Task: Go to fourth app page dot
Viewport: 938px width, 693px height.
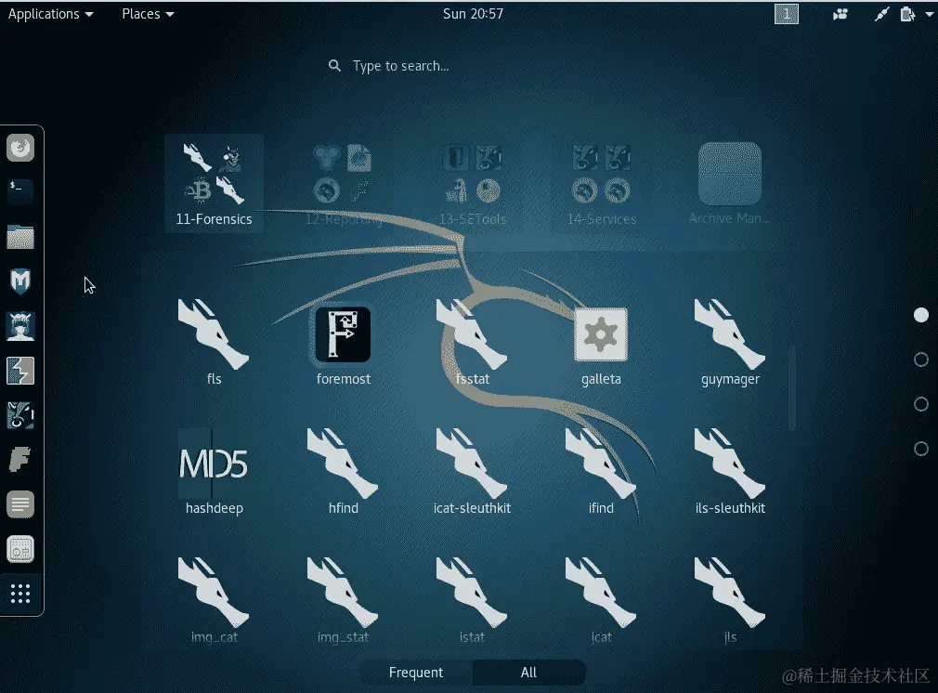Action: [x=921, y=449]
